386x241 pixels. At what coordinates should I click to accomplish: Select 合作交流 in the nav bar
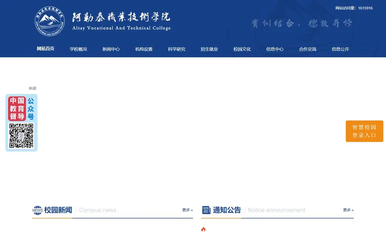(x=308, y=49)
